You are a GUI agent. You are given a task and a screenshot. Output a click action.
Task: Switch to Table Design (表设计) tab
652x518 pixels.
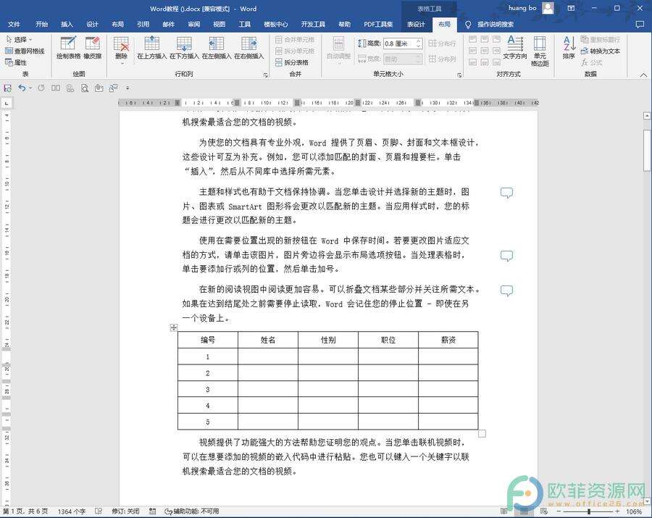(x=415, y=24)
